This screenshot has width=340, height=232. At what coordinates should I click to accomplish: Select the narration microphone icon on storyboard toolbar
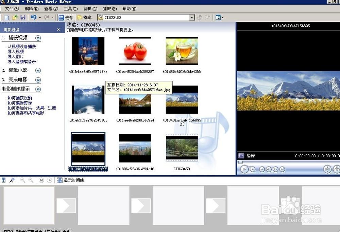tap(12, 180)
